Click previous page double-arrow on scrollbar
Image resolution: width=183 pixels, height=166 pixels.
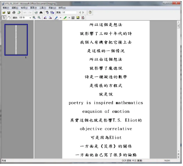coord(179,154)
